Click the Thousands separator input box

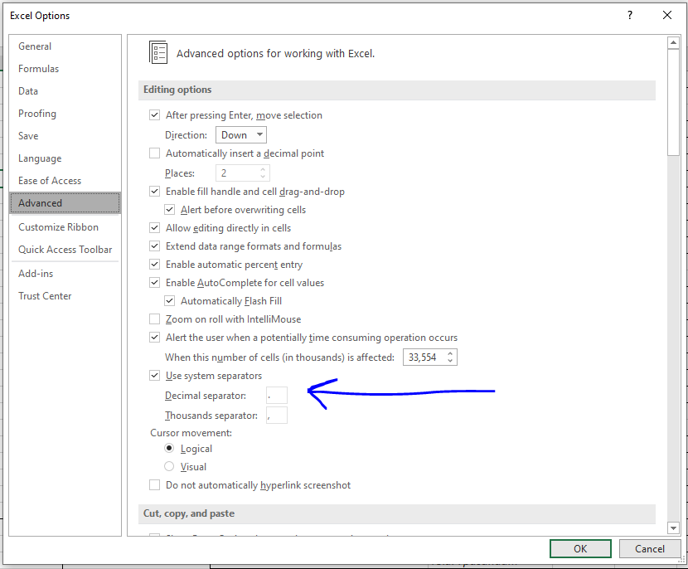[277, 415]
